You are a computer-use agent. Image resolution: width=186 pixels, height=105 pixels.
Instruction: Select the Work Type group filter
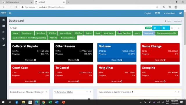coord(41,33)
